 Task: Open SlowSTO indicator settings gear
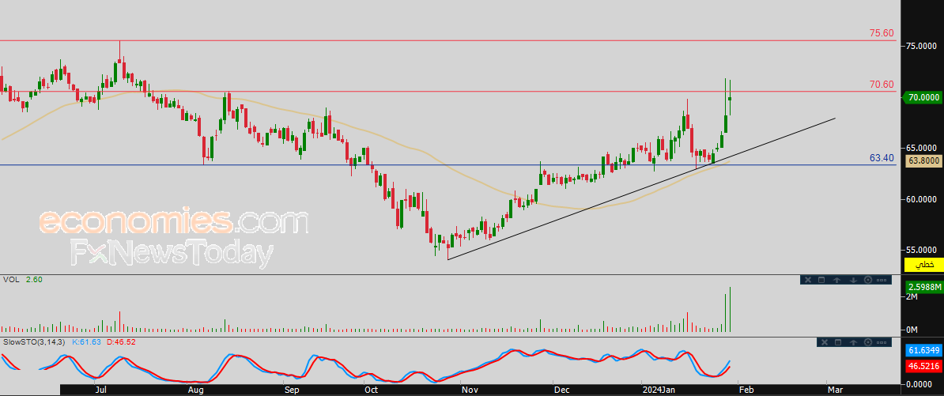coord(868,342)
